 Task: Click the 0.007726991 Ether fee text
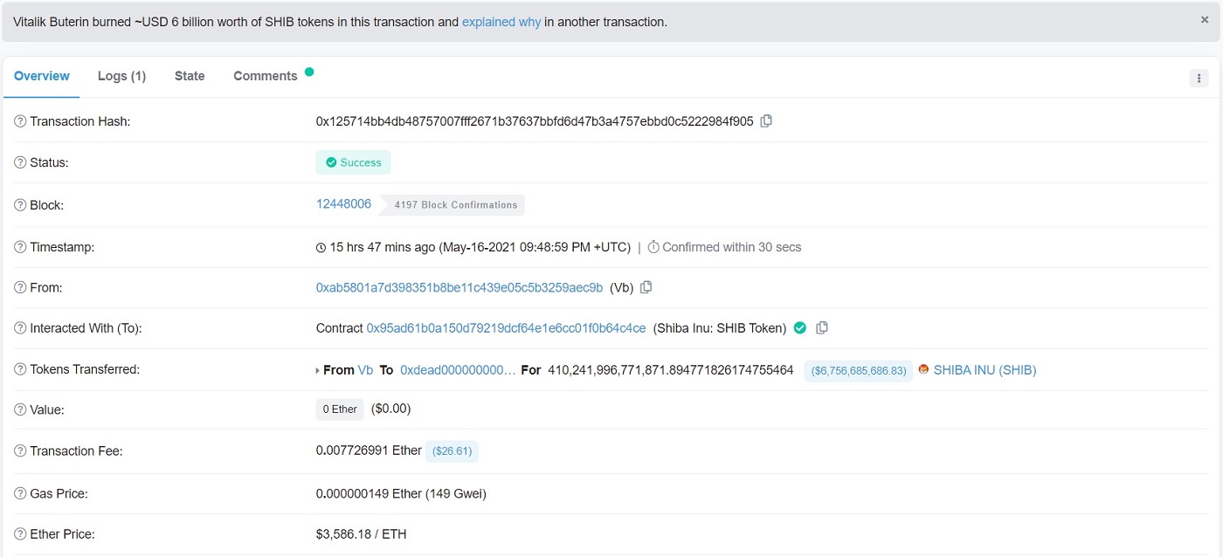coord(369,451)
